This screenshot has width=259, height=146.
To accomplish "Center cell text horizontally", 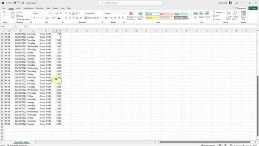I will click(70, 18).
